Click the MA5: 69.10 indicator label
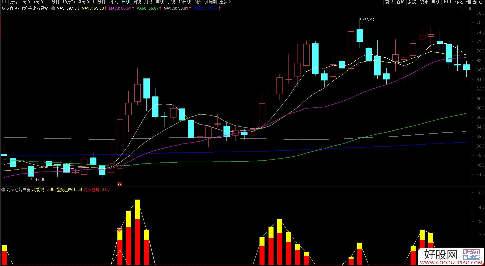Viewport: 485px width, 266px height. (x=68, y=8)
